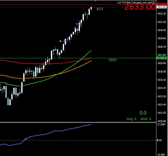Click the 2620.60 price scale label

[x=162, y=121]
